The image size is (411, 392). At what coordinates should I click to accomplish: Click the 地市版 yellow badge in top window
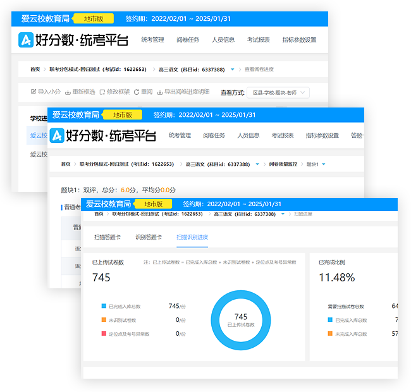tap(94, 18)
